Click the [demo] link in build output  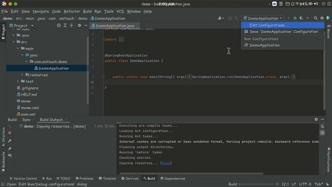(166, 163)
